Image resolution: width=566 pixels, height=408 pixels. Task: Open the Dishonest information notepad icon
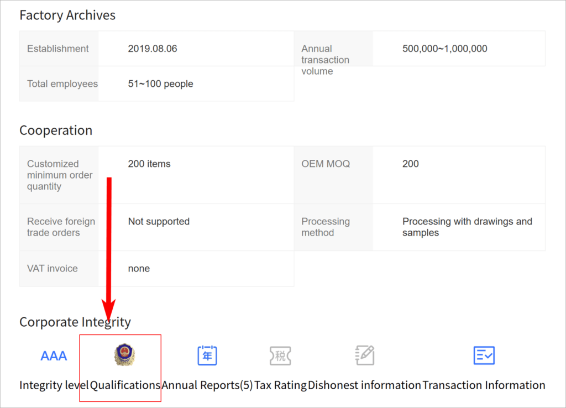coord(365,355)
